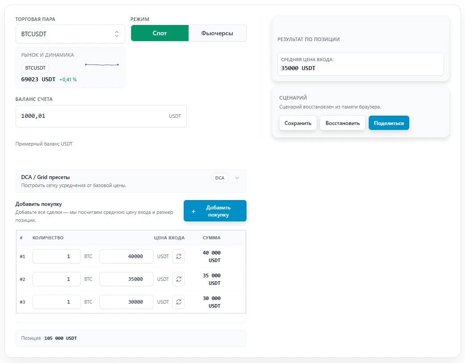
Task: Save the scenario with Сохранить
Action: (298, 123)
